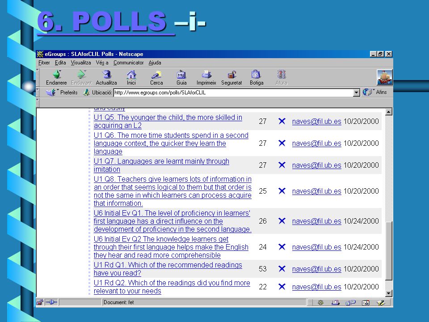Screen dimensions: 429x322
Task: Open poll U1 Q6 more time link
Action: click(x=171, y=143)
